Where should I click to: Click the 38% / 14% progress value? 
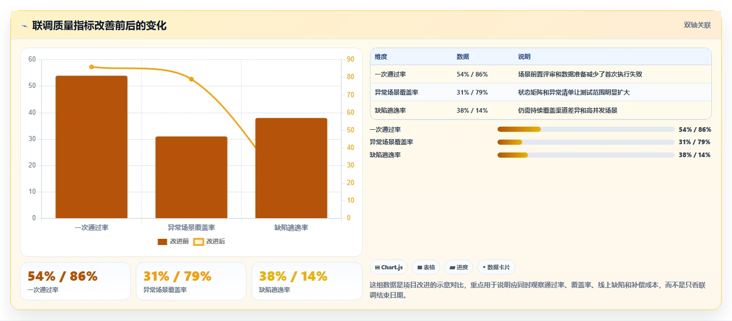(x=695, y=155)
